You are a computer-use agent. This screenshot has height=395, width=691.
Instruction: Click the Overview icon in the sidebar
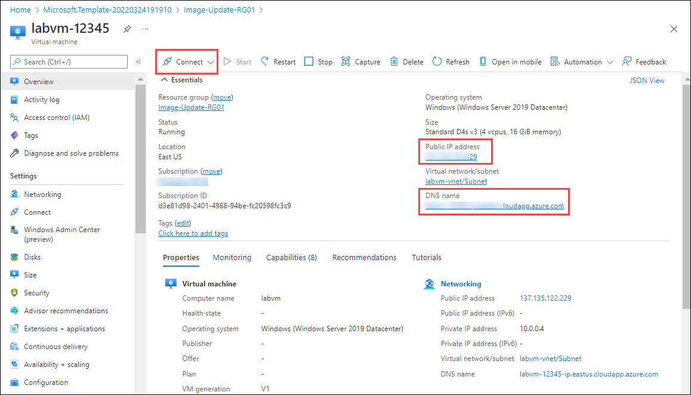14,82
